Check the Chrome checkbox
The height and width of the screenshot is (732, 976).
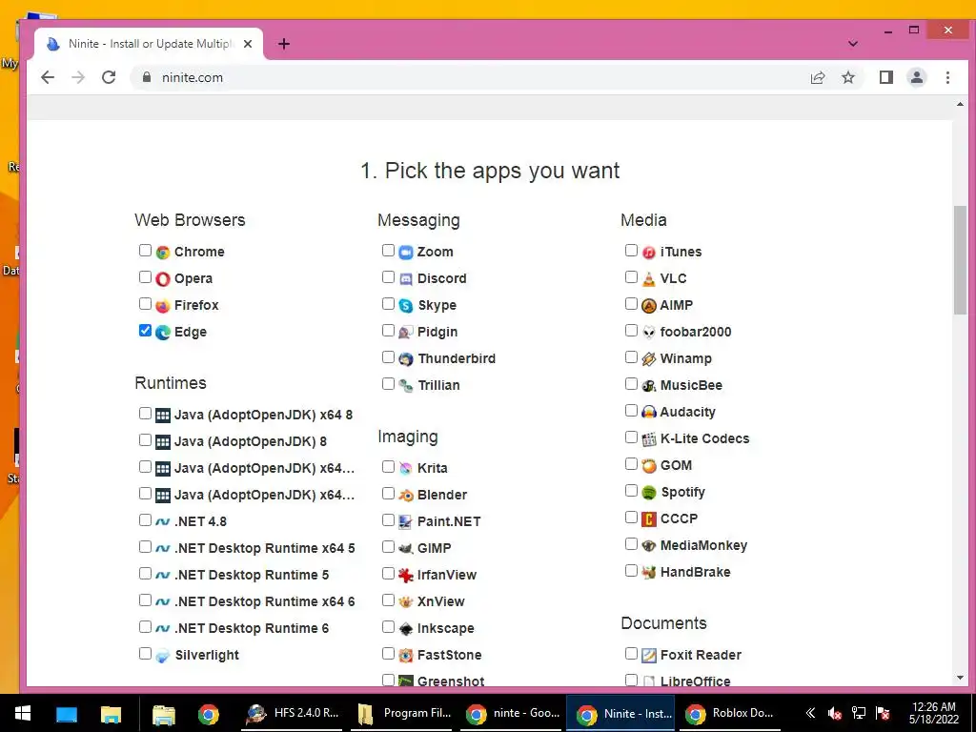pyautogui.click(x=145, y=251)
